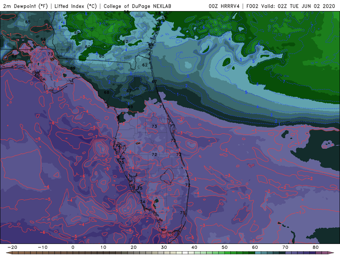The height and width of the screenshot is (255, 340).
Task: Click the '00Z HRRRV4' model run label
Action: click(x=224, y=6)
